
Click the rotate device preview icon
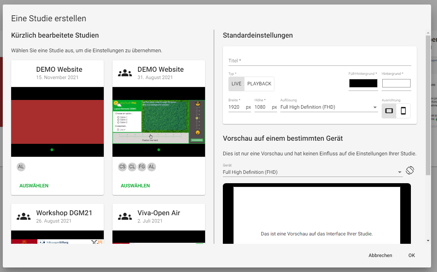tap(410, 170)
